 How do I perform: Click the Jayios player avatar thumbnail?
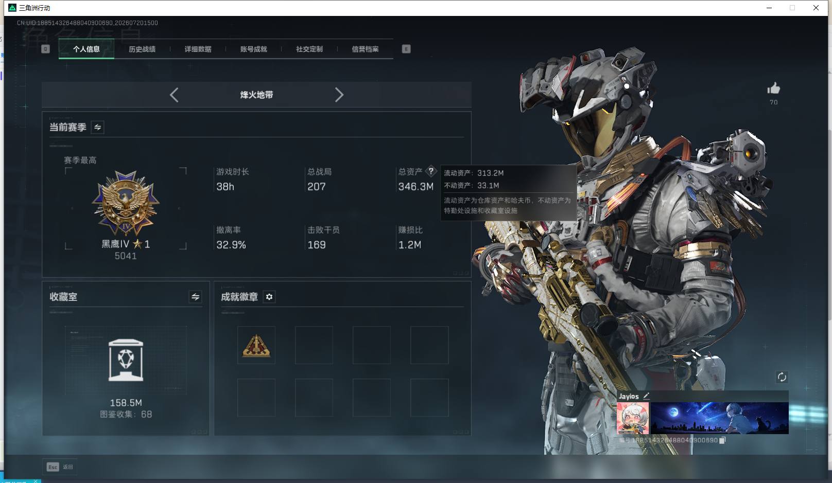(633, 418)
